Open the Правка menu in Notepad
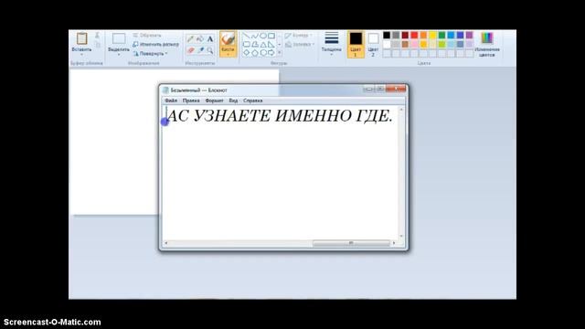Viewport: 585px width, 329px height. [191, 101]
